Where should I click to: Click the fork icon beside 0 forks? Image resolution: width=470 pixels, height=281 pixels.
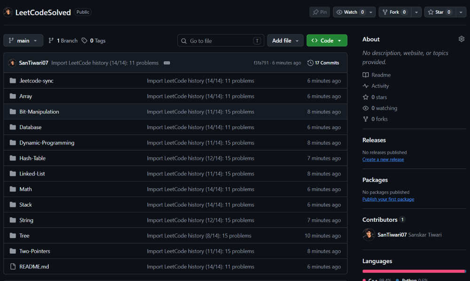(x=366, y=119)
